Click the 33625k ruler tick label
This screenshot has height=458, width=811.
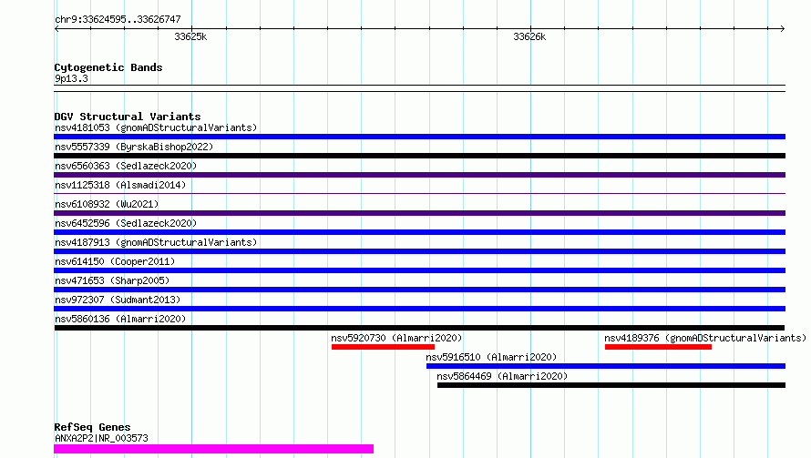tap(190, 36)
